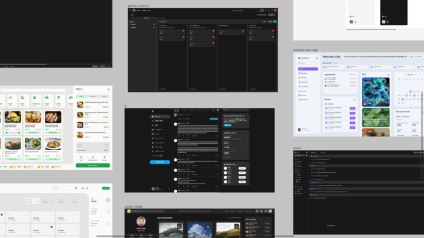Image resolution: width=424 pixels, height=238 pixels.
Task: Open the Active dropdown in Appointments card
Action: 353,75
